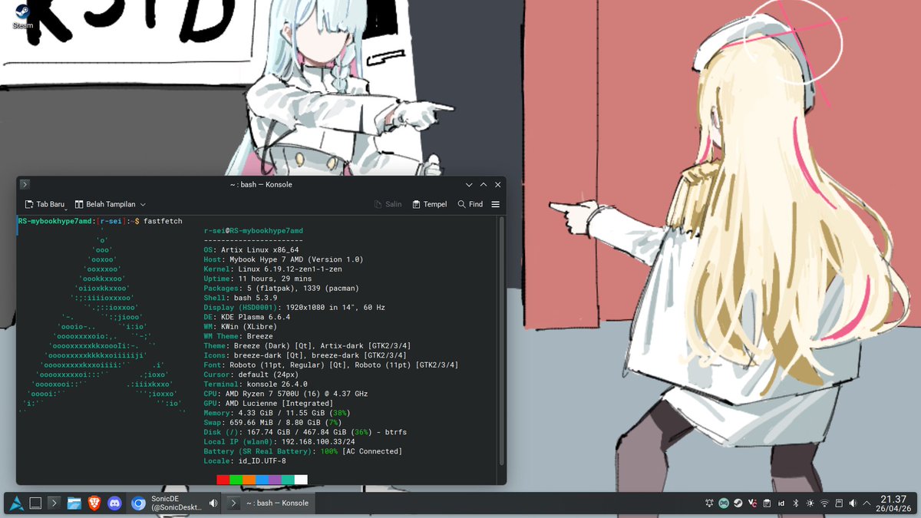Click the DE: KDE Plasma 6.6.4 line
Screen dimensions: 921x518
coord(247,317)
